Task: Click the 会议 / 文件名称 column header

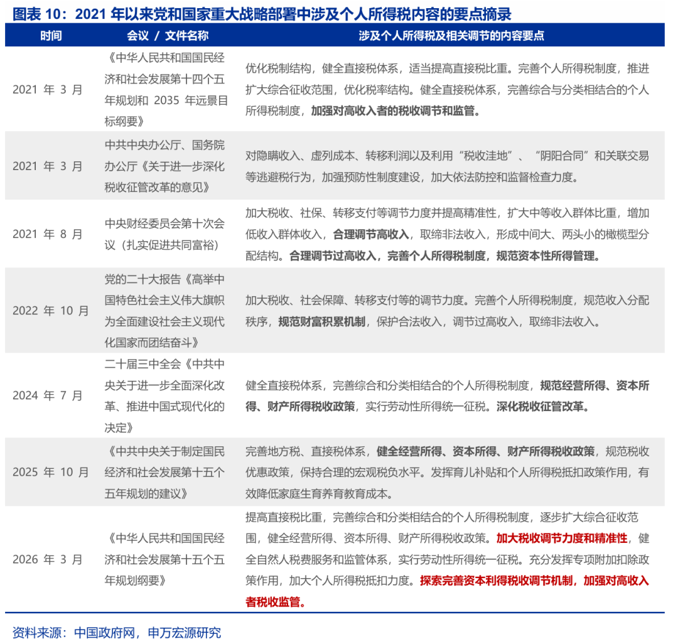Action: [168, 35]
